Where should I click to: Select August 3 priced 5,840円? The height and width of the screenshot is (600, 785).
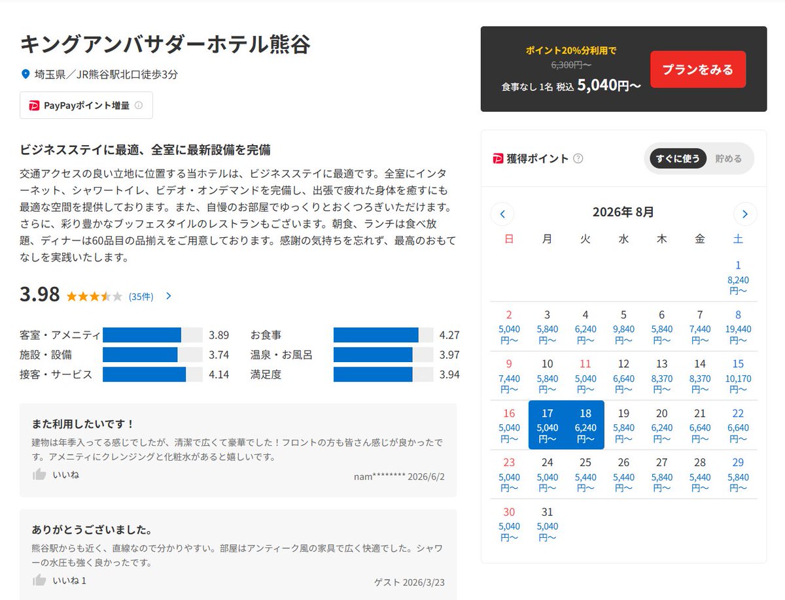point(548,326)
